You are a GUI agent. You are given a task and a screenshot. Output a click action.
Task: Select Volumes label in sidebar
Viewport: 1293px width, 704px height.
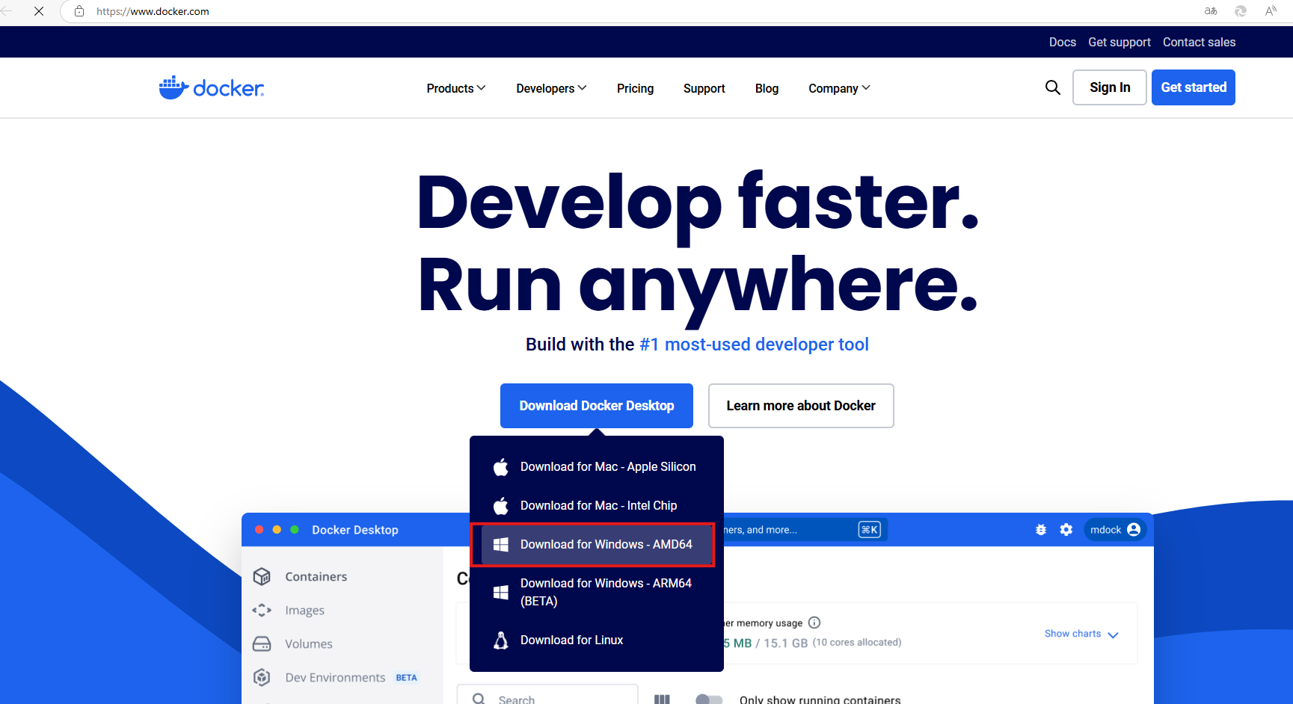point(309,643)
